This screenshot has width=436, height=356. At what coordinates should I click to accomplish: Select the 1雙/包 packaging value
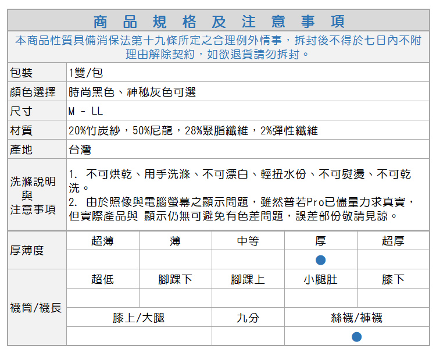click(x=85, y=73)
